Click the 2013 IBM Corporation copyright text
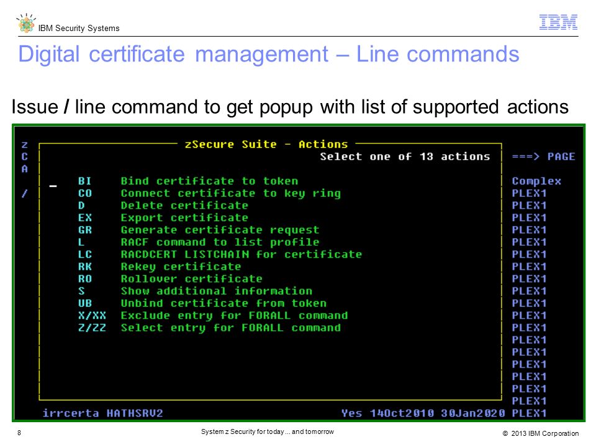Image resolution: width=596 pixels, height=447 pixels. [x=541, y=433]
